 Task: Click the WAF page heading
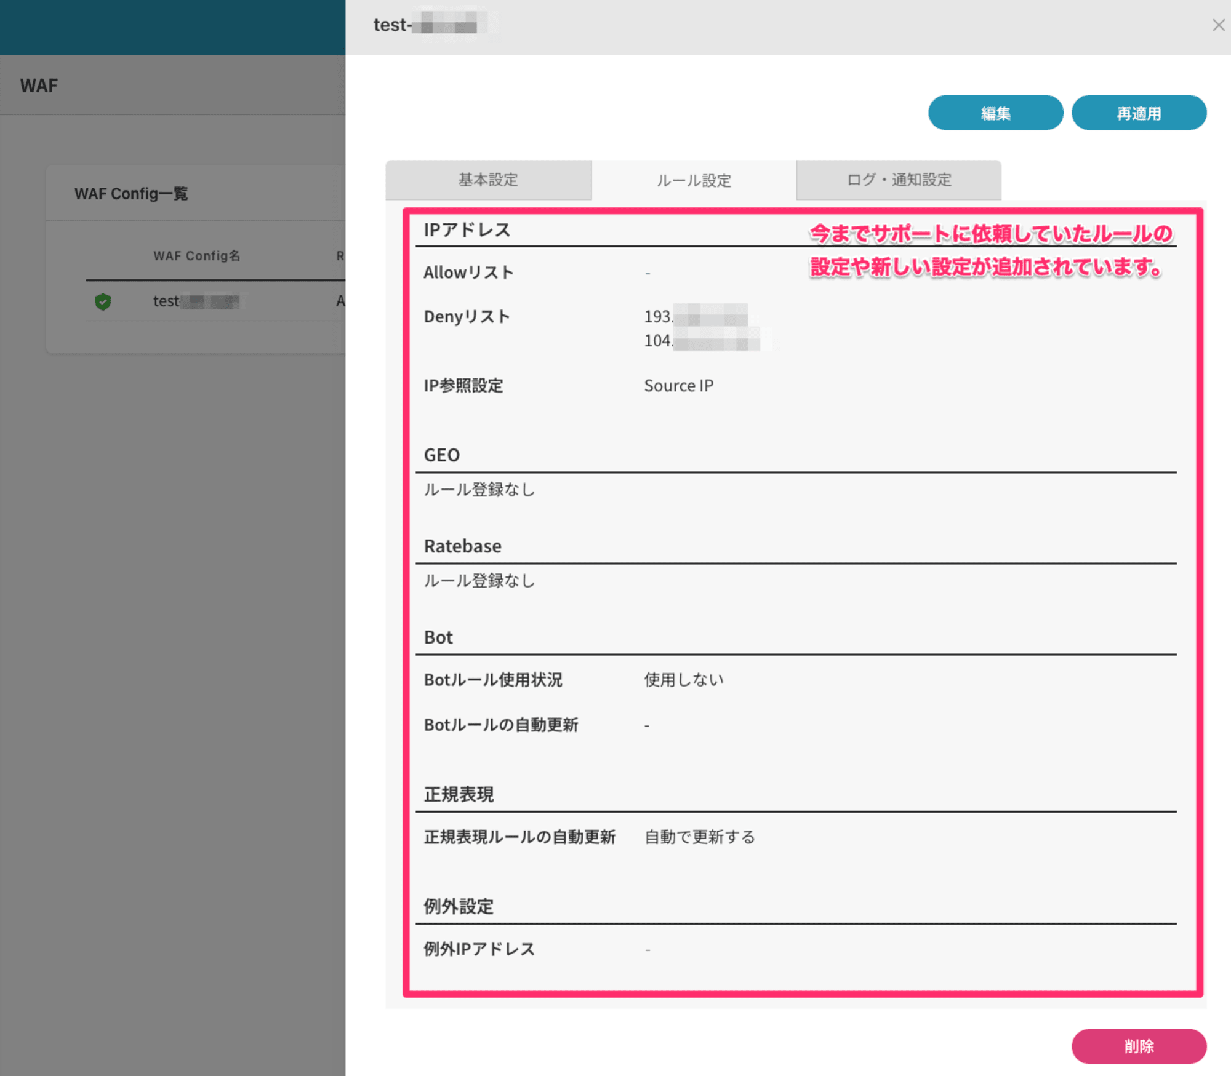pyautogui.click(x=39, y=86)
